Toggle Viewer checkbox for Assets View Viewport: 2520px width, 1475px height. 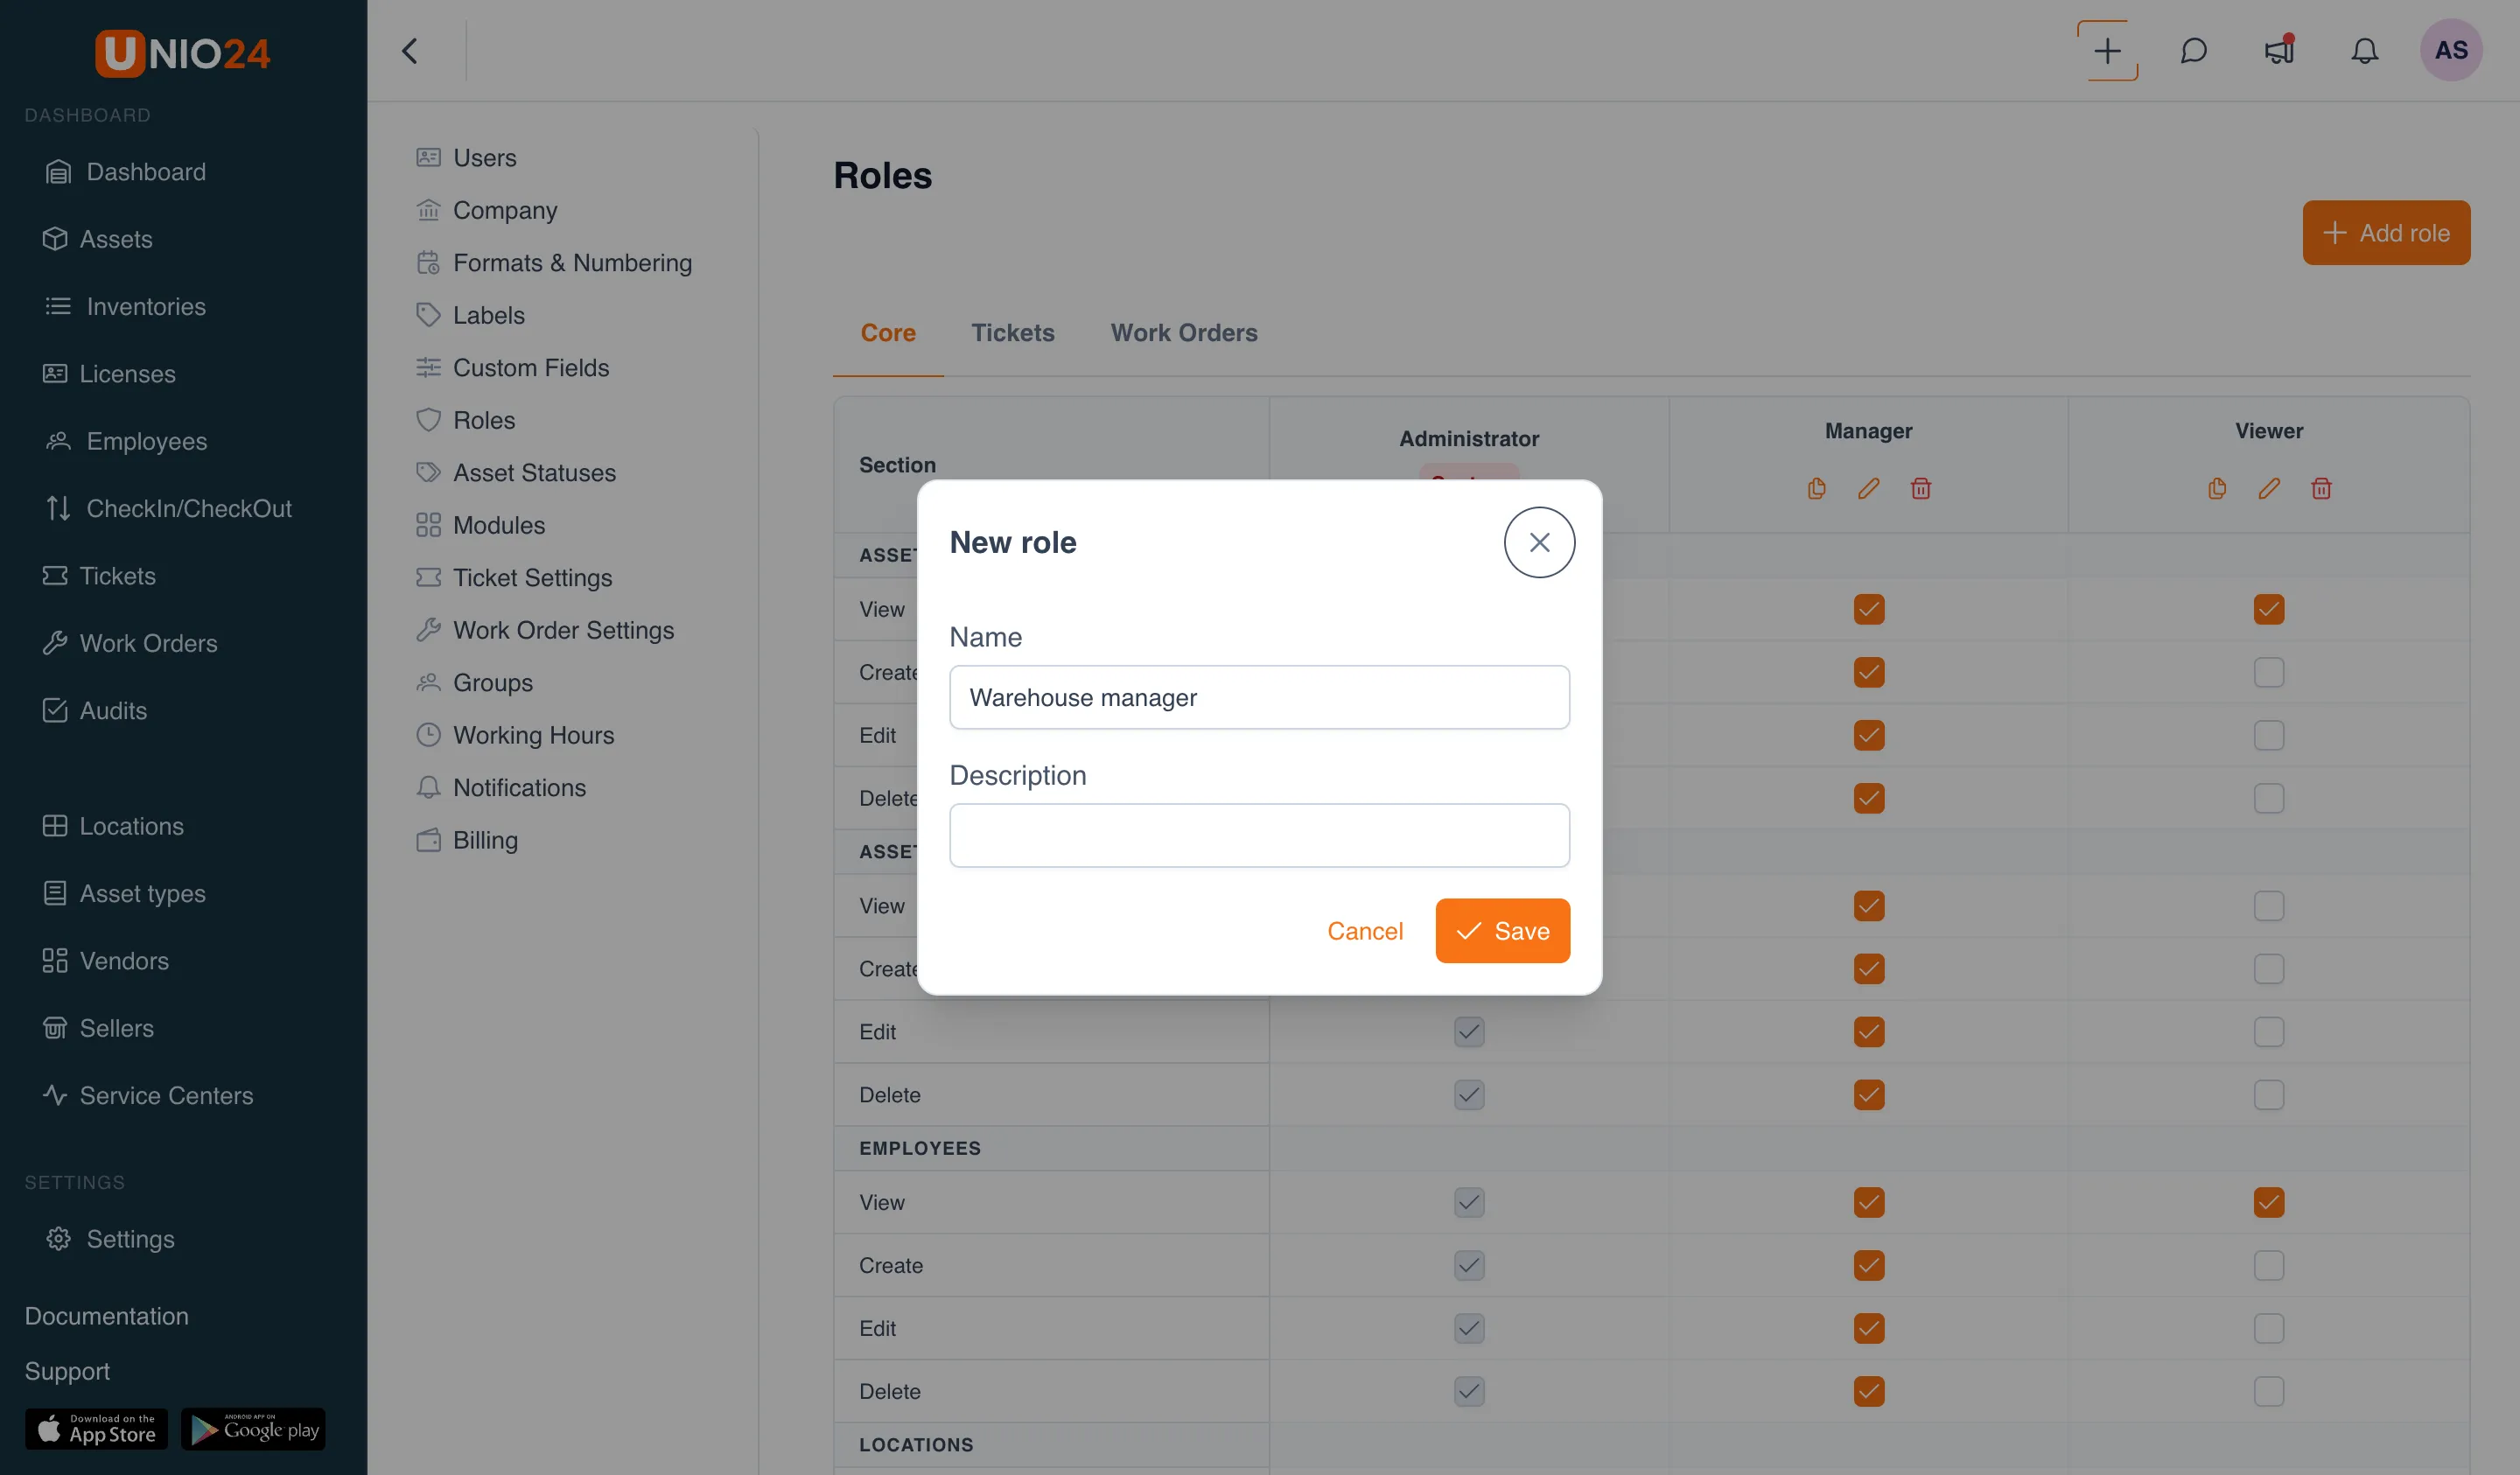point(2269,609)
